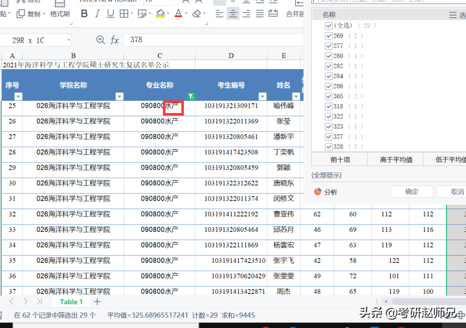Screen dimensions: 466x328
Task: Switch to the Table 1 sheet tab
Action: pyautogui.click(x=71, y=302)
